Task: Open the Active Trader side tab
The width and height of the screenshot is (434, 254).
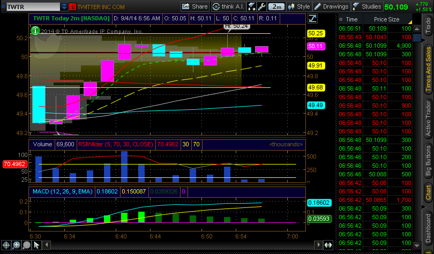Action: pyautogui.click(x=428, y=119)
